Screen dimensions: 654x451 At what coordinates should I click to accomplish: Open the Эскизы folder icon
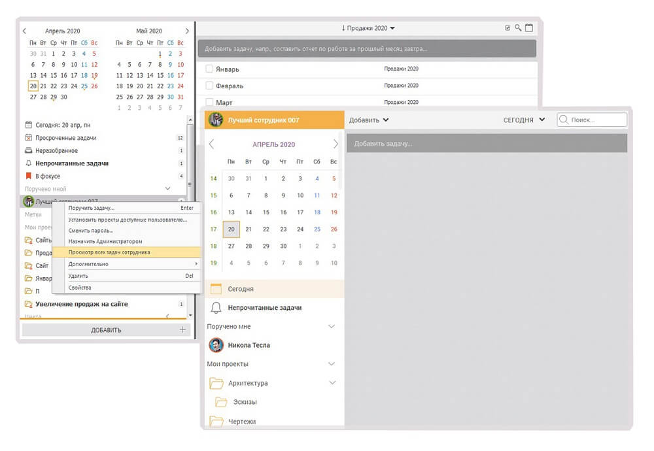(221, 402)
